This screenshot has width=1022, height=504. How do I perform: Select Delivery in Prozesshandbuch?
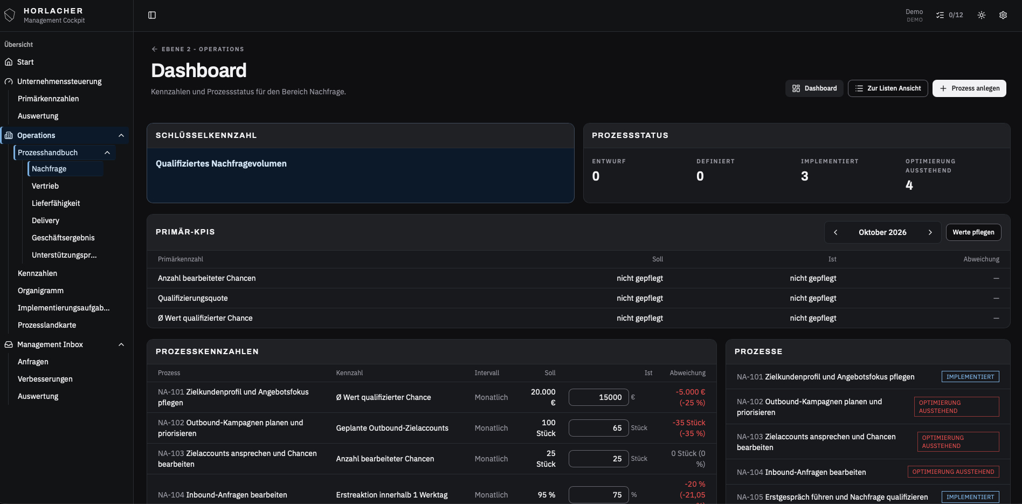coord(45,220)
